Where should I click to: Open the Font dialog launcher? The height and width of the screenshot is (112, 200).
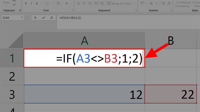[72, 10]
